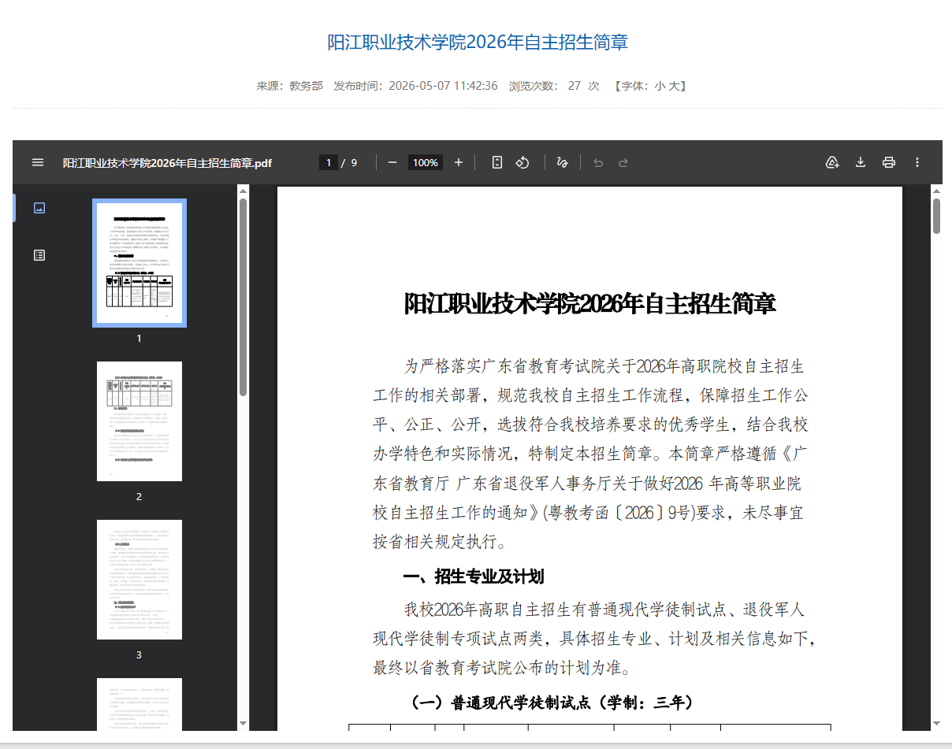The image size is (952, 749).
Task: Select page 1 thumbnail
Action: (x=139, y=263)
